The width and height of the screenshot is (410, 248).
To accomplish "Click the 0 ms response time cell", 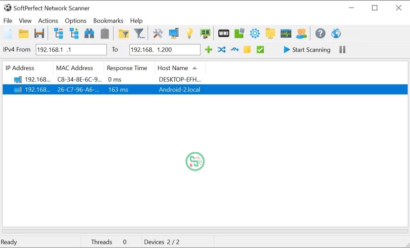I will click(x=115, y=80).
